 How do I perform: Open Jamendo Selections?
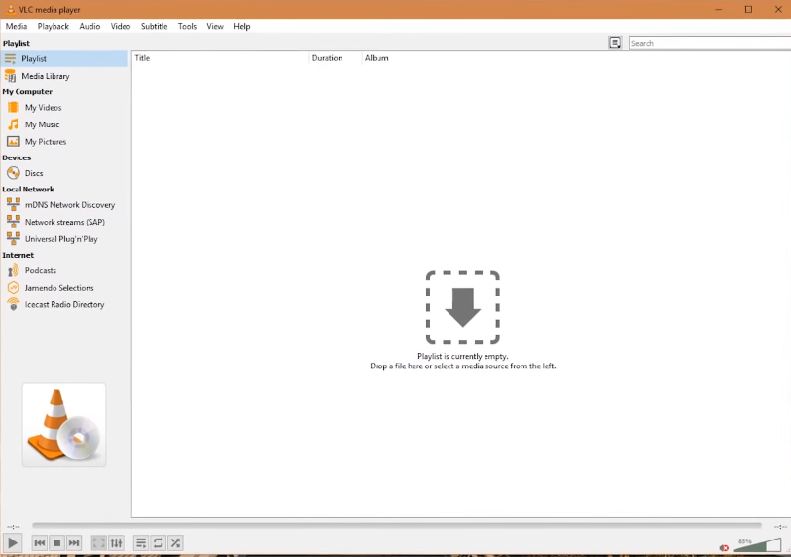pyautogui.click(x=64, y=288)
